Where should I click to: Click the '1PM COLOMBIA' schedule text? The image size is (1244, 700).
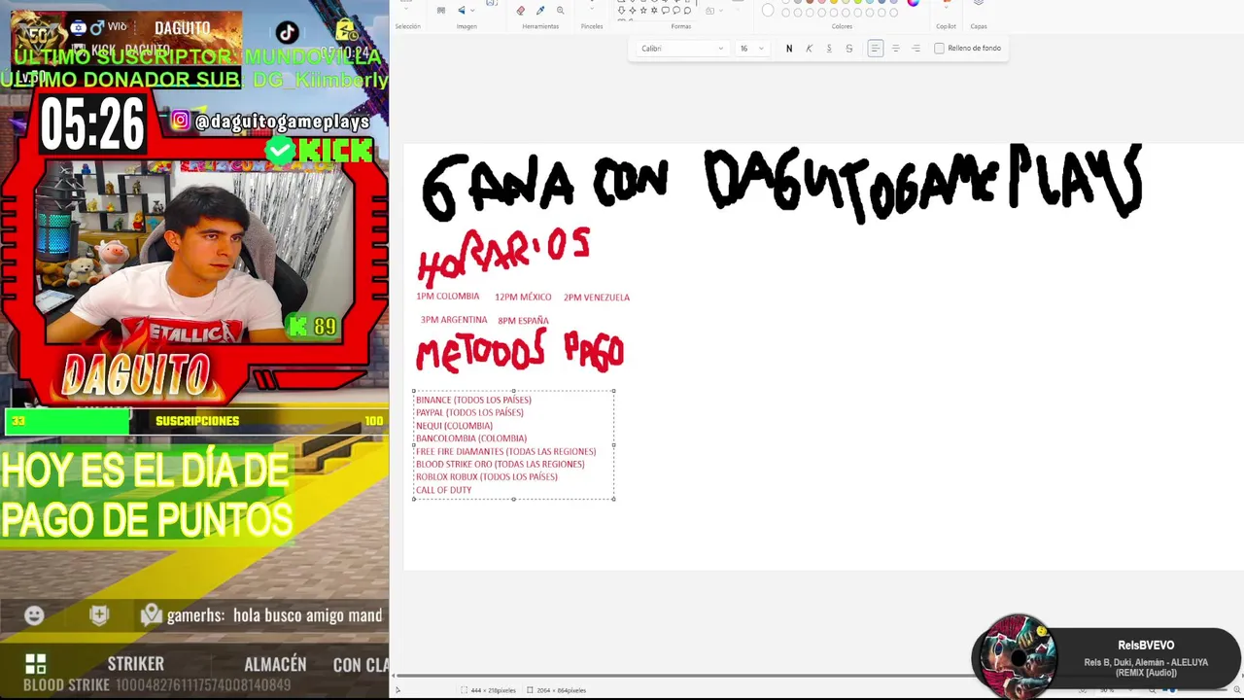coord(447,297)
